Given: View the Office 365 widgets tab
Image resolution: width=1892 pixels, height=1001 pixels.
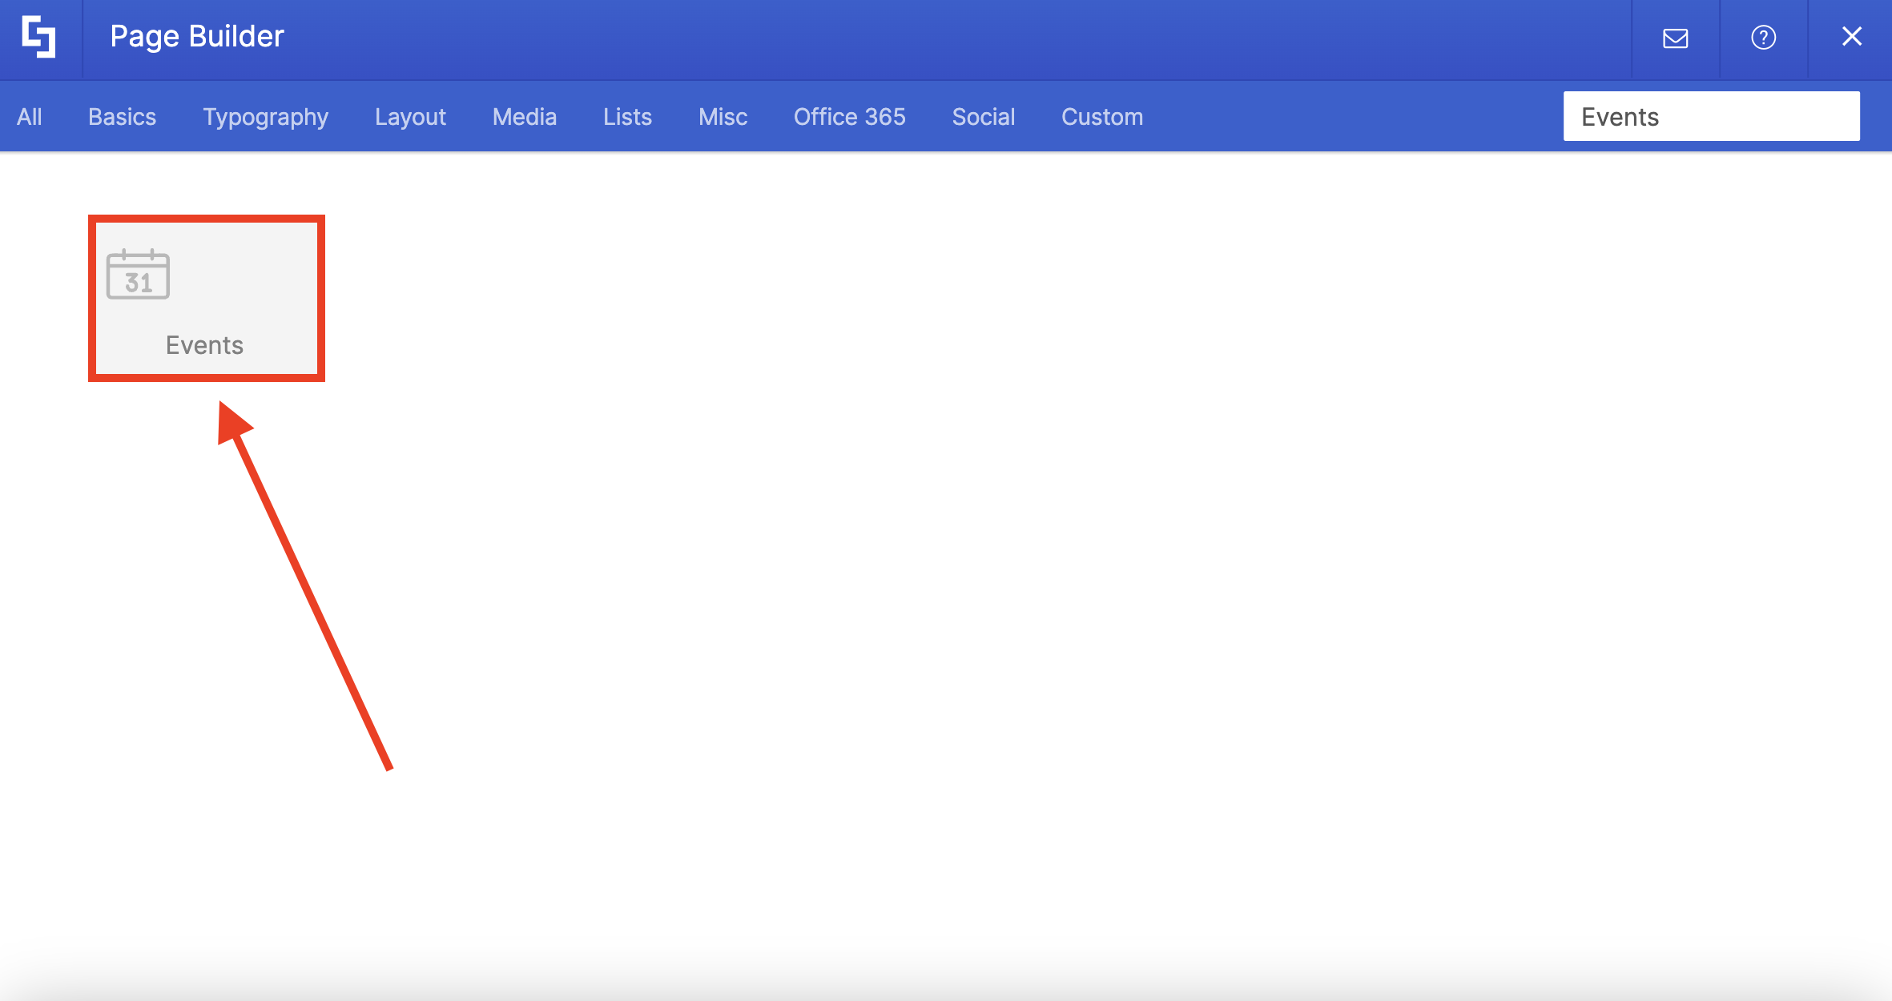Looking at the screenshot, I should coord(849,117).
